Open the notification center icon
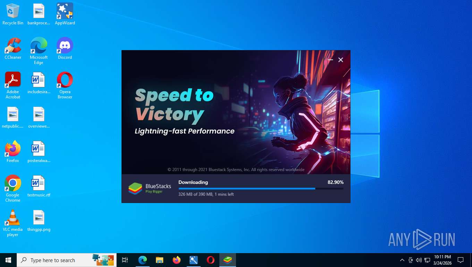 coord(461,260)
